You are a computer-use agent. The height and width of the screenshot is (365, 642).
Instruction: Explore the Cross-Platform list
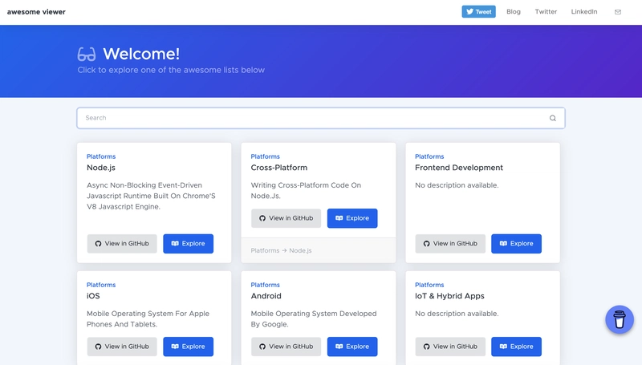pyautogui.click(x=352, y=218)
